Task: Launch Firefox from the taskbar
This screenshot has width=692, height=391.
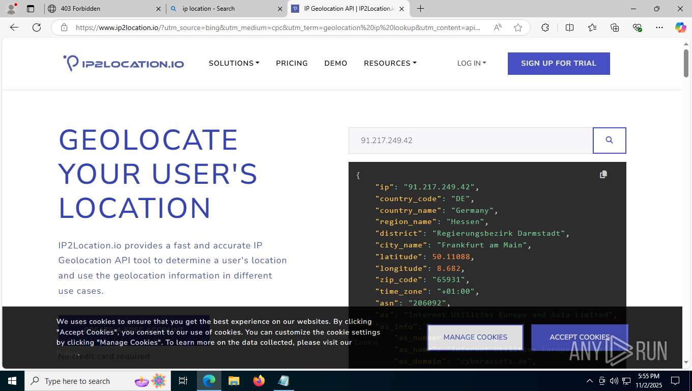Action: (259, 381)
